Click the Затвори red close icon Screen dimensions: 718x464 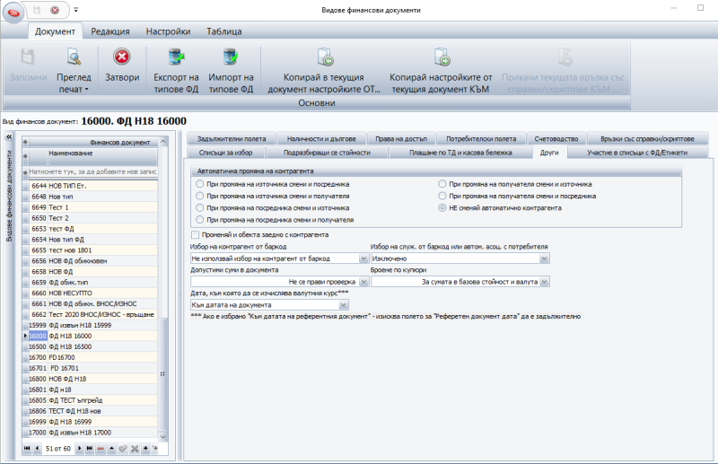122,57
